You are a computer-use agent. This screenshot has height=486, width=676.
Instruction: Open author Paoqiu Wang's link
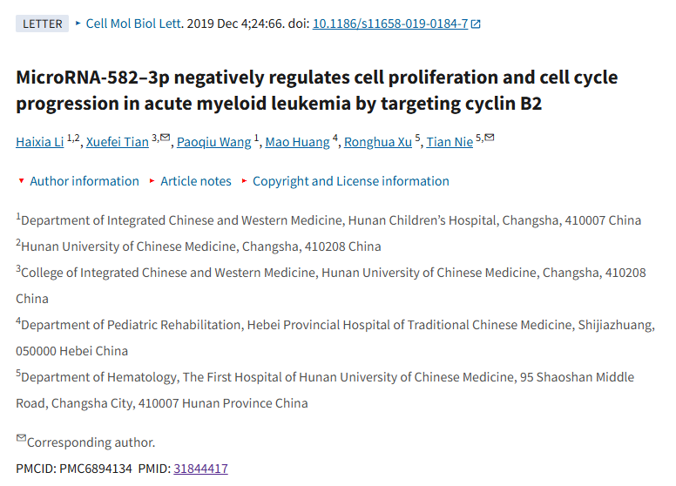(213, 142)
